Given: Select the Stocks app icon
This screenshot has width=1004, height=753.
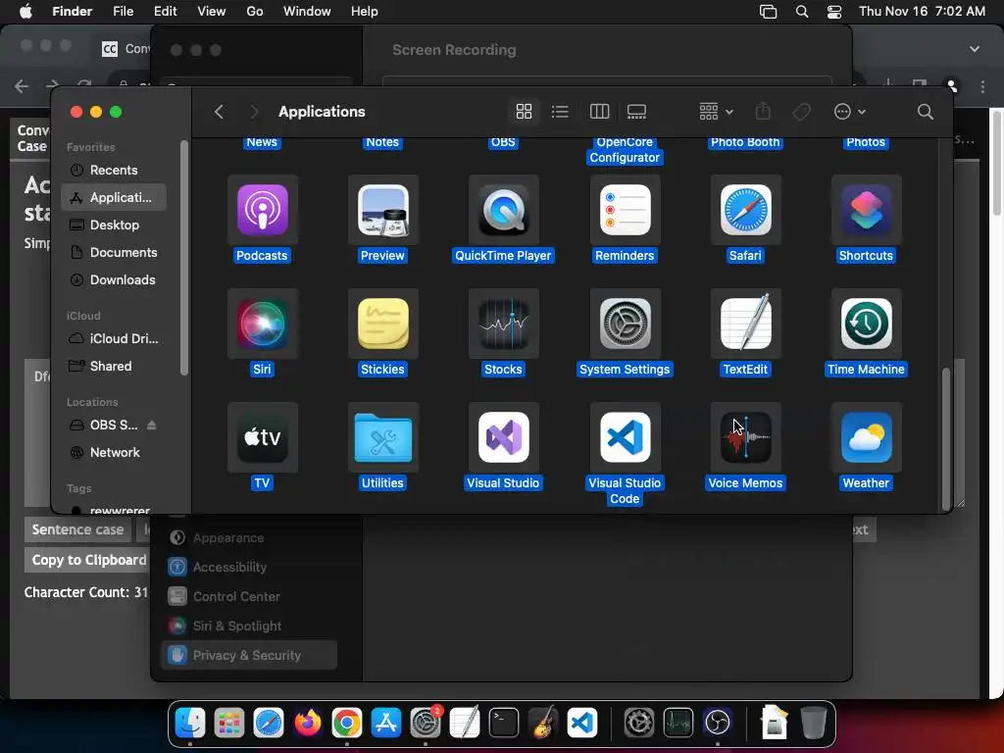Looking at the screenshot, I should (x=503, y=324).
